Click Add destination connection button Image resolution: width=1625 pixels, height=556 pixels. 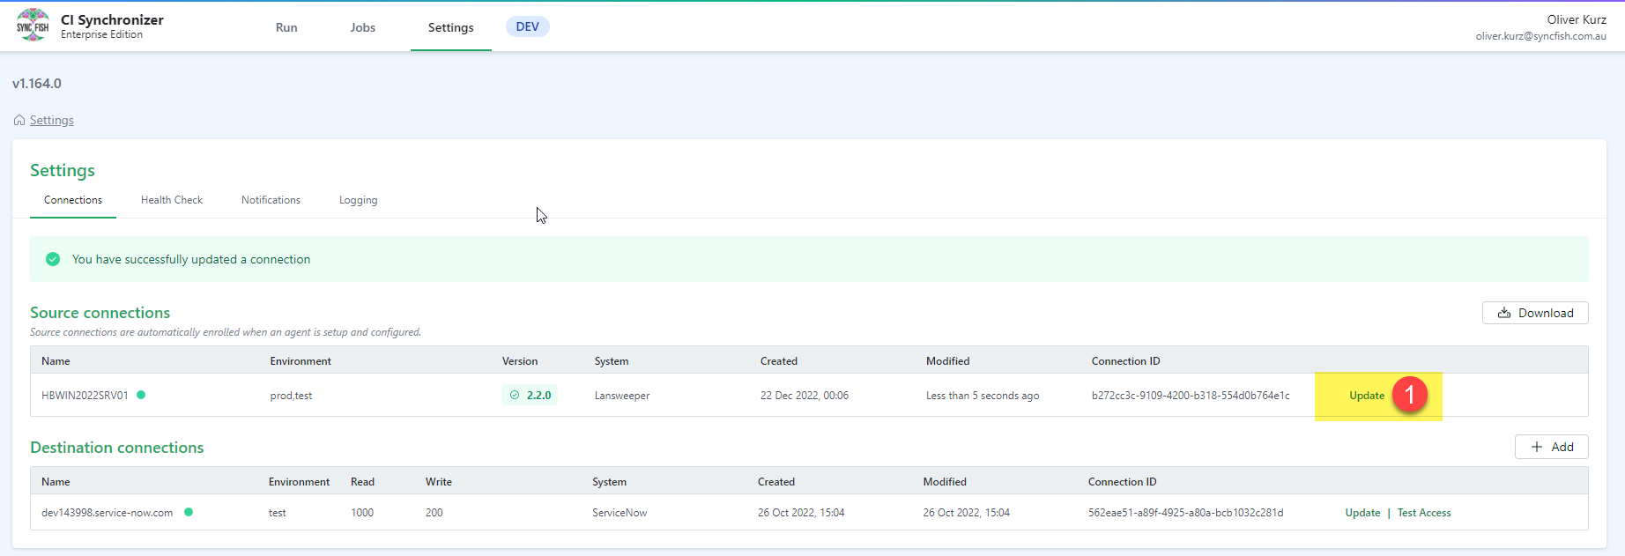pos(1552,447)
